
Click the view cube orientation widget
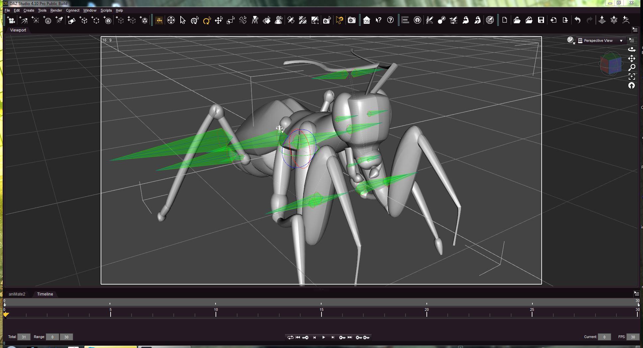[x=610, y=64]
